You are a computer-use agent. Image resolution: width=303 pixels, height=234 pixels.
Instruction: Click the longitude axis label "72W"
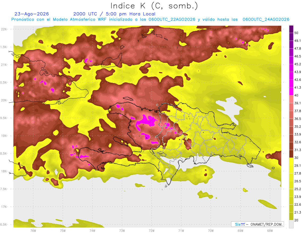tap(151, 230)
